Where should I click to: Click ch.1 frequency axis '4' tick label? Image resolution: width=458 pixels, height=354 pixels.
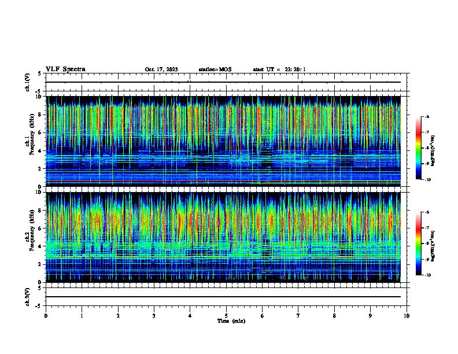click(x=40, y=151)
